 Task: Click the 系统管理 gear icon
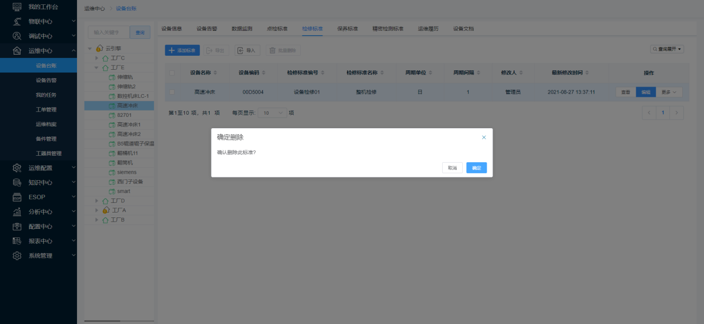pyautogui.click(x=17, y=255)
